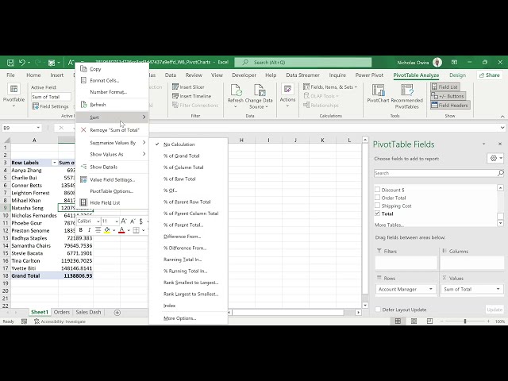This screenshot has width=508, height=381.
Task: Click the Save icon in the title bar
Action: click(x=10, y=62)
